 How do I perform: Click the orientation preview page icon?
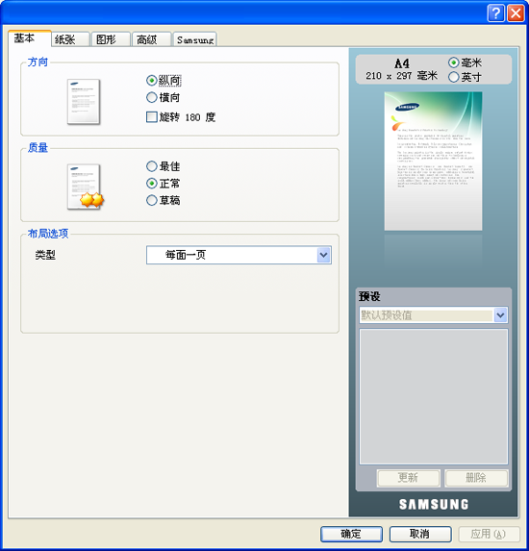click(x=84, y=102)
